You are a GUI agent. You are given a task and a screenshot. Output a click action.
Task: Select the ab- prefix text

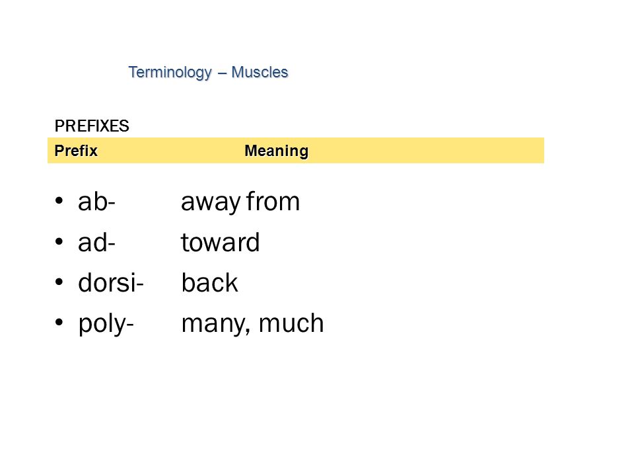96,201
